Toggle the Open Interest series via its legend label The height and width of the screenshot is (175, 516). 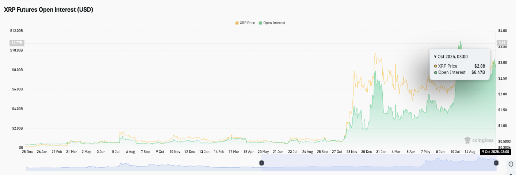(x=274, y=23)
